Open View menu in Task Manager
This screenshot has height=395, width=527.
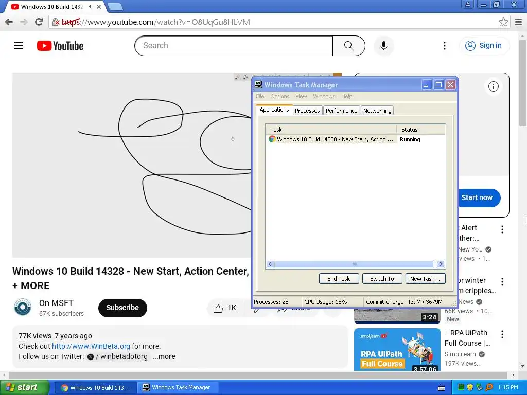pyautogui.click(x=301, y=96)
